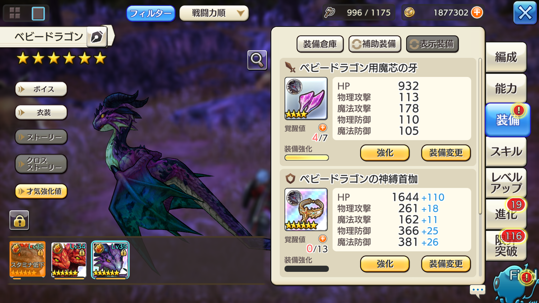This screenshot has width=539, height=303.
Task: Open the chat speech bubble icon
Action: click(478, 290)
